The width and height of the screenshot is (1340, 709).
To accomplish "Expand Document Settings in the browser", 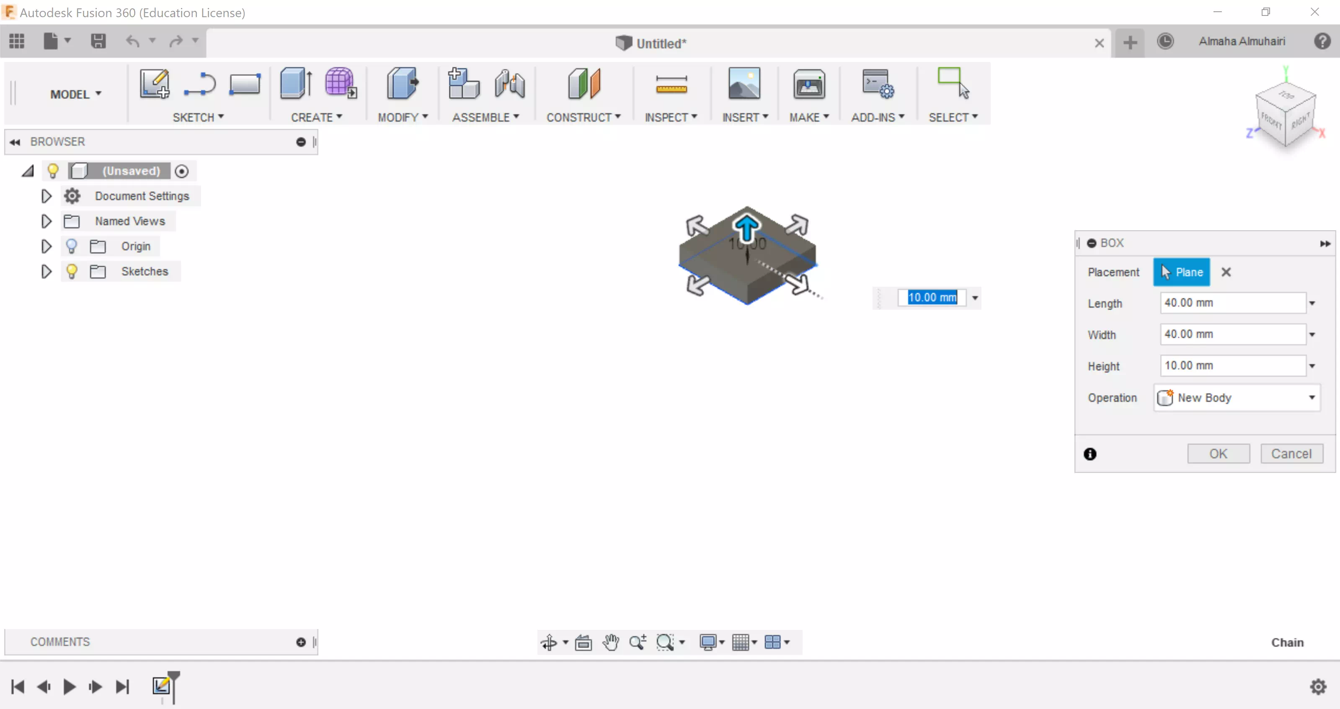I will [46, 195].
